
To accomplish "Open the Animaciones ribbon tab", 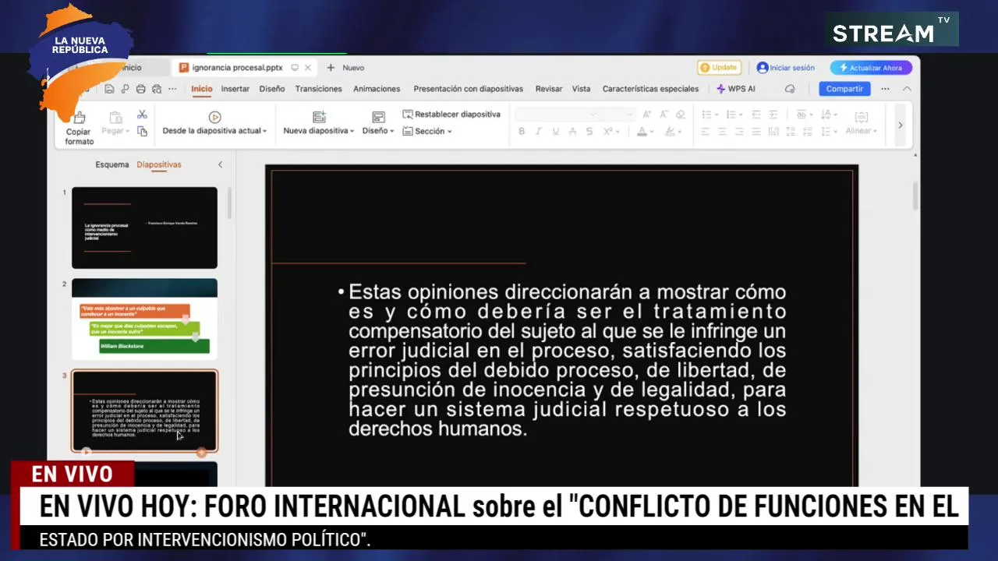I will click(x=377, y=89).
